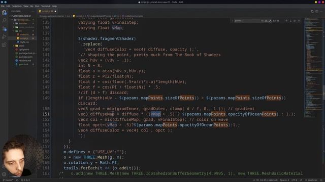Open Manage gear at activity bar bottom

[4, 174]
